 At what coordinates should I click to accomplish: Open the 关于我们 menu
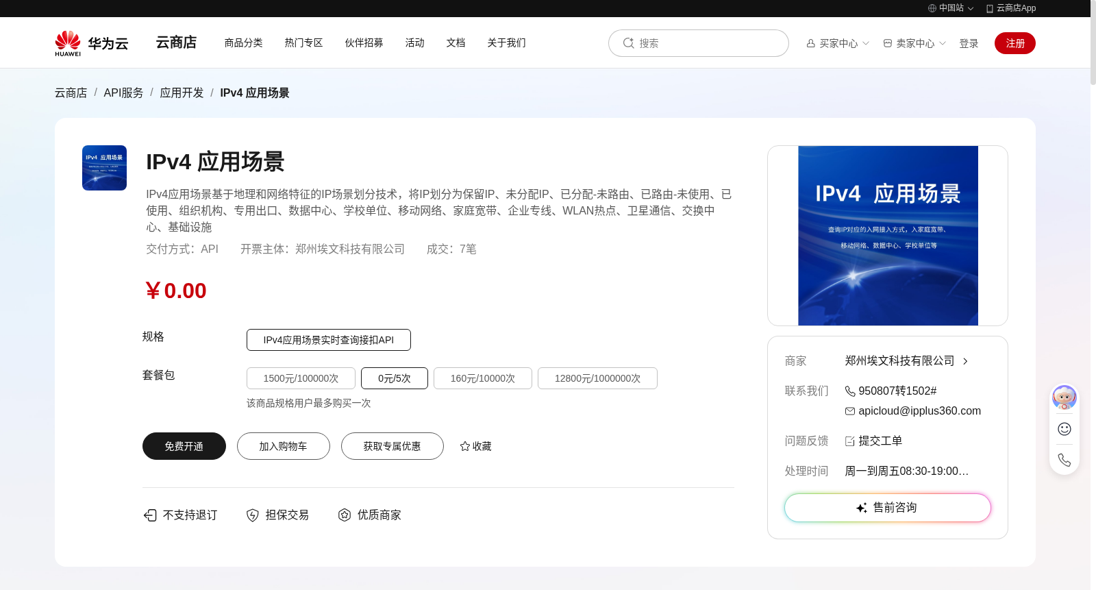click(x=507, y=42)
